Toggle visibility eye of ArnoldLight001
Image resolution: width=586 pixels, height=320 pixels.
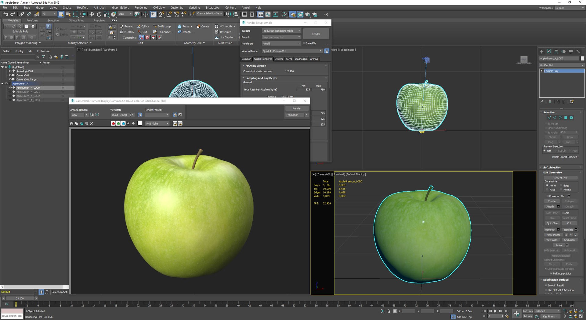(x=10, y=71)
